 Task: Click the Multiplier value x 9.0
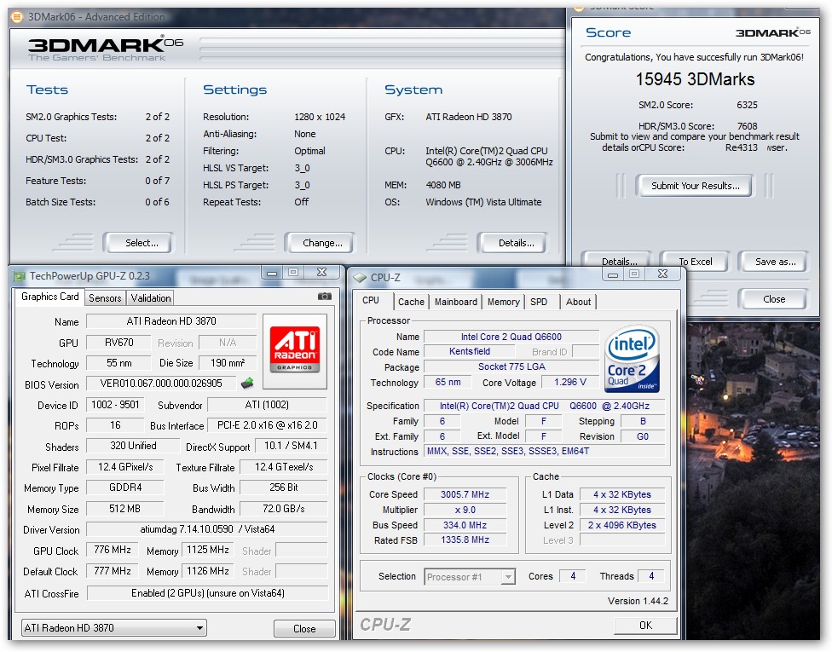point(465,510)
